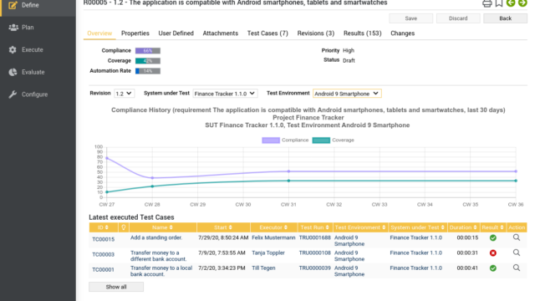
Task: Open test case link TC00003
Action: [x=104, y=254]
